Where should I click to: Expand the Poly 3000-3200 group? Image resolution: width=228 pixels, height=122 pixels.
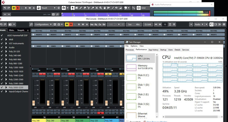6,88
